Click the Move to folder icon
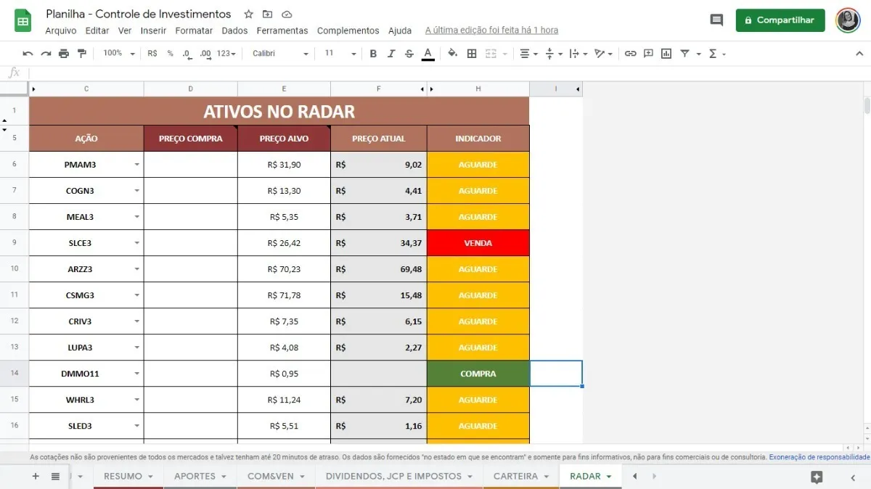The height and width of the screenshot is (489, 871). [268, 14]
